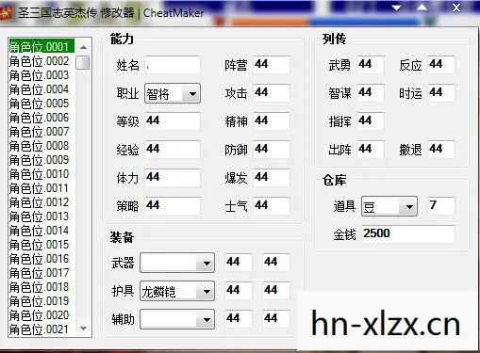Select 角色位.0018 in the list

click(41, 287)
